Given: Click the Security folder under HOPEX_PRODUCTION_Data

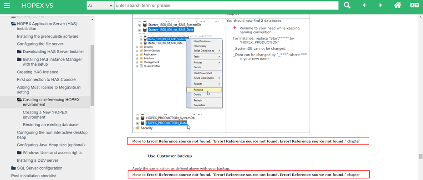Looking at the screenshot, I should coord(147,128).
